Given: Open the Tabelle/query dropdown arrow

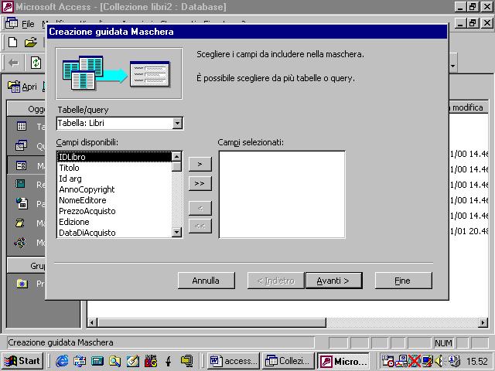Looking at the screenshot, I should (x=177, y=123).
